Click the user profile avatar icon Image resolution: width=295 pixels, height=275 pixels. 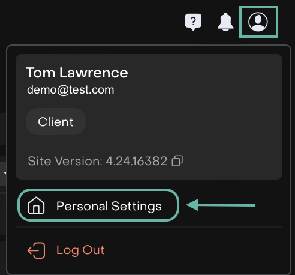[x=258, y=22]
